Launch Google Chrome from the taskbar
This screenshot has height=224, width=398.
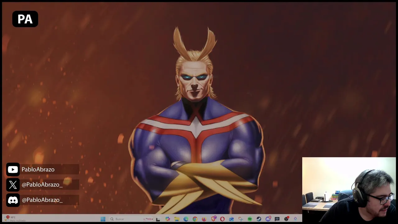coord(195,219)
